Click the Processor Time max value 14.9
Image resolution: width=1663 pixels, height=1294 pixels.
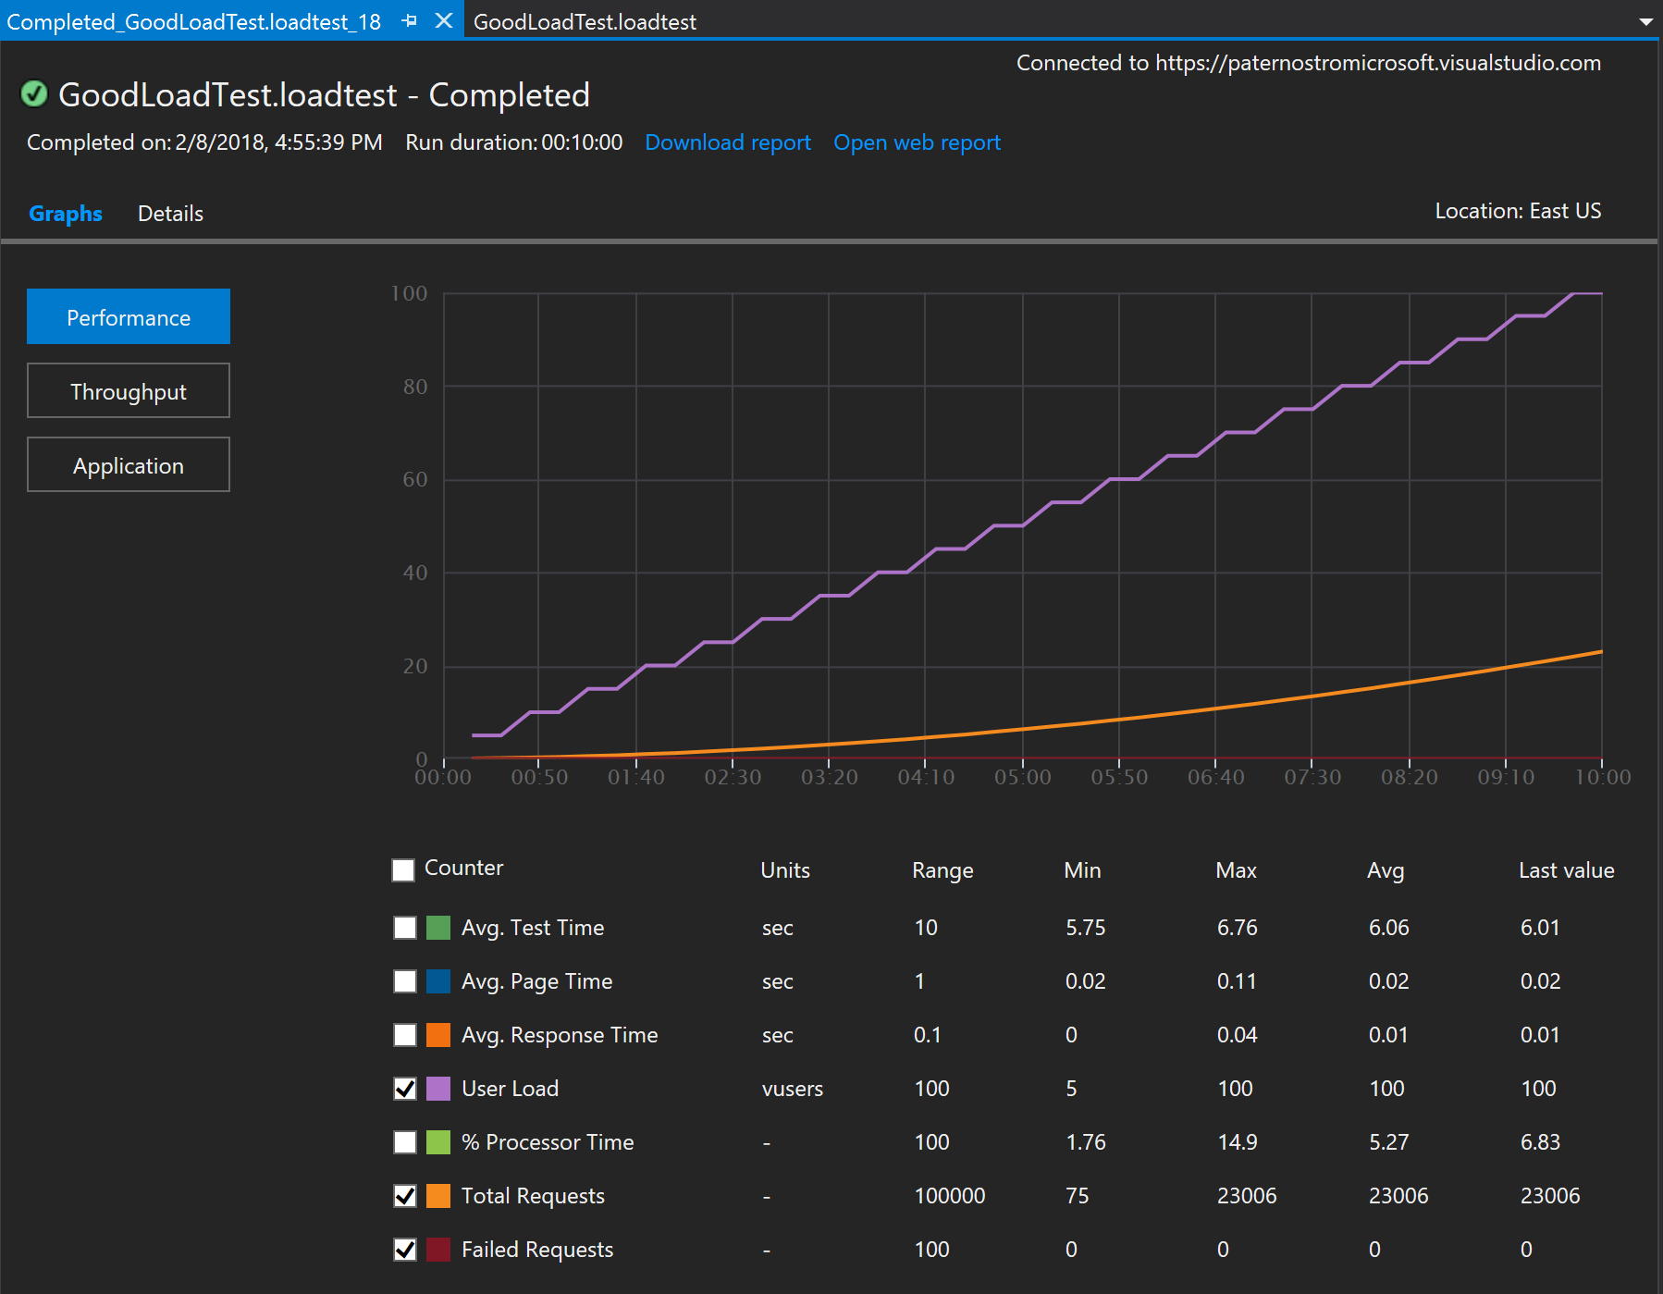coord(1238,1142)
